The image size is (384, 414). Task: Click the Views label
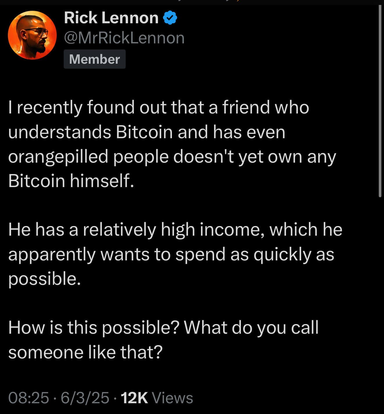[x=173, y=398]
